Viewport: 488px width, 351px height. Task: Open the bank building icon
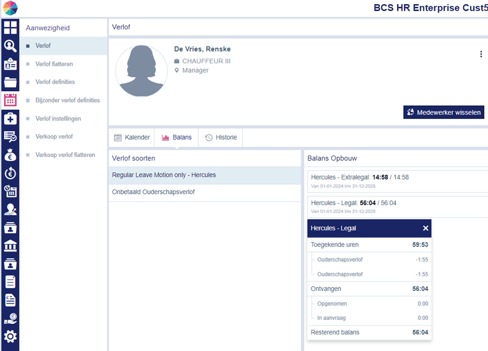click(x=10, y=246)
